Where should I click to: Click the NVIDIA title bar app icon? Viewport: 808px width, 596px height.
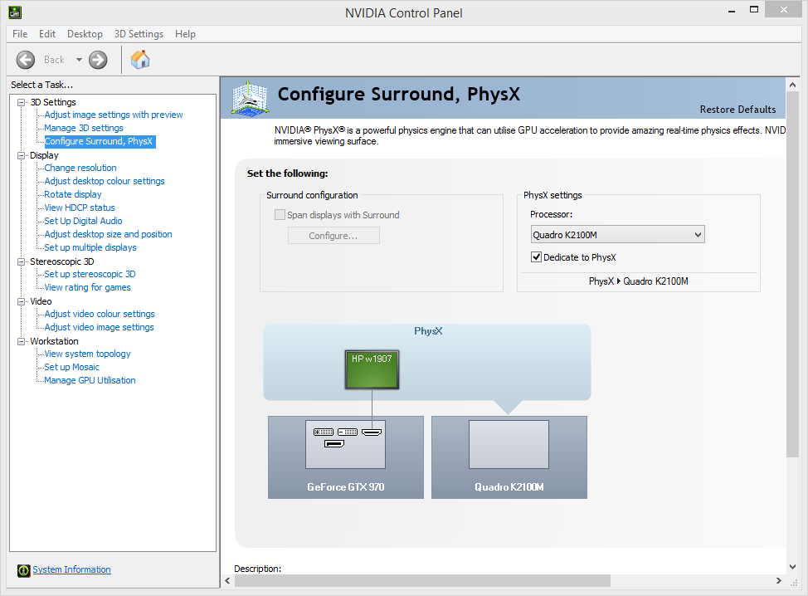click(15, 12)
